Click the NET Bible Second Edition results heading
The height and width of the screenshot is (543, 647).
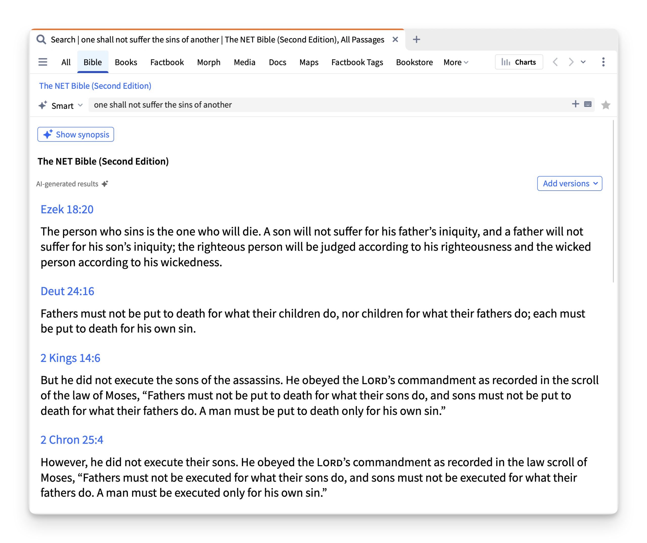coord(103,162)
